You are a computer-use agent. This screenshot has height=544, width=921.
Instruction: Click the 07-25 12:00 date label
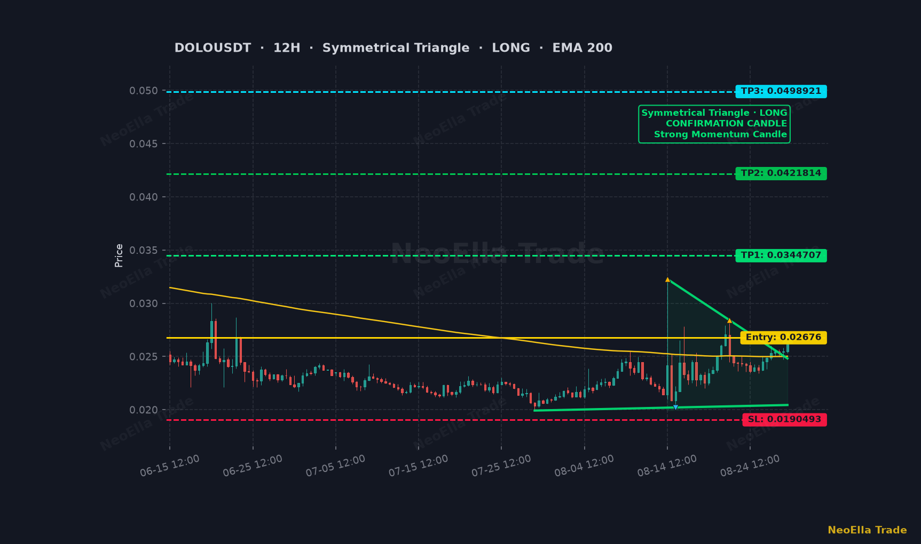coord(501,466)
